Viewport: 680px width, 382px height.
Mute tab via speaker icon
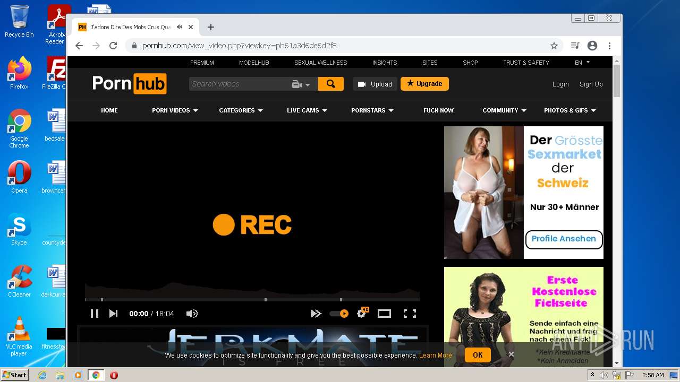[x=180, y=27]
